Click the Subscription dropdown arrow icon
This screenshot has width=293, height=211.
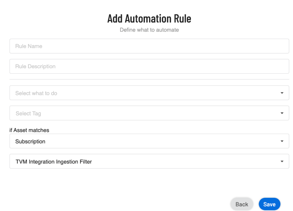pyautogui.click(x=282, y=141)
